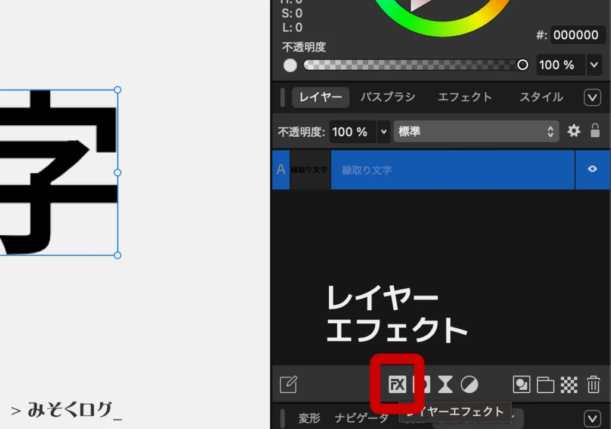Screen dimensions: 611x429
Task: Switch to the スタイル tab
Action: point(541,97)
